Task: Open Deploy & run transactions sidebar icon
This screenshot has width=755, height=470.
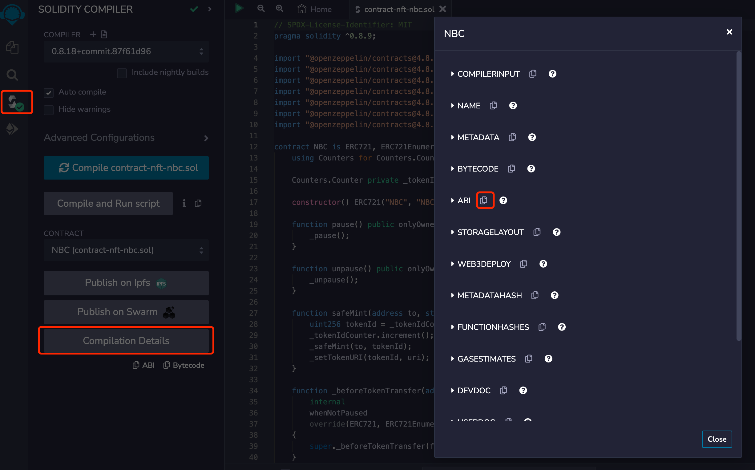Action: point(12,128)
